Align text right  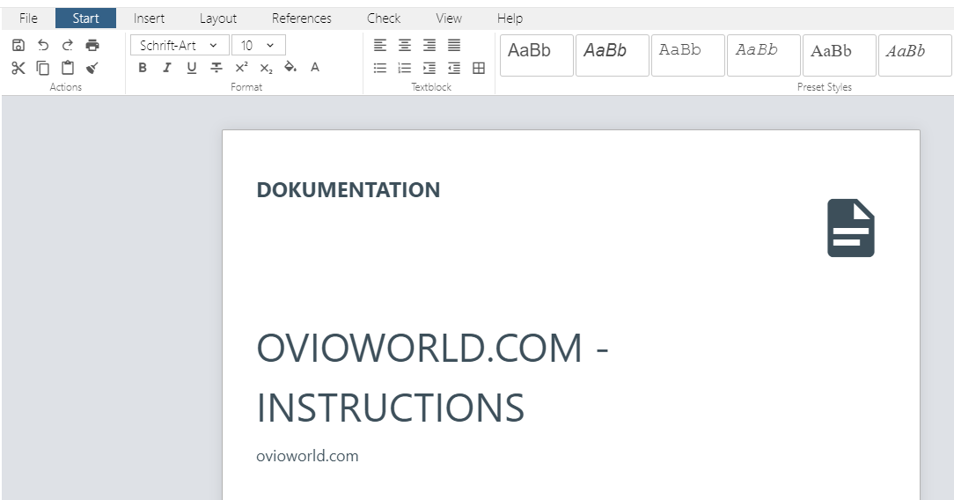[x=429, y=45]
